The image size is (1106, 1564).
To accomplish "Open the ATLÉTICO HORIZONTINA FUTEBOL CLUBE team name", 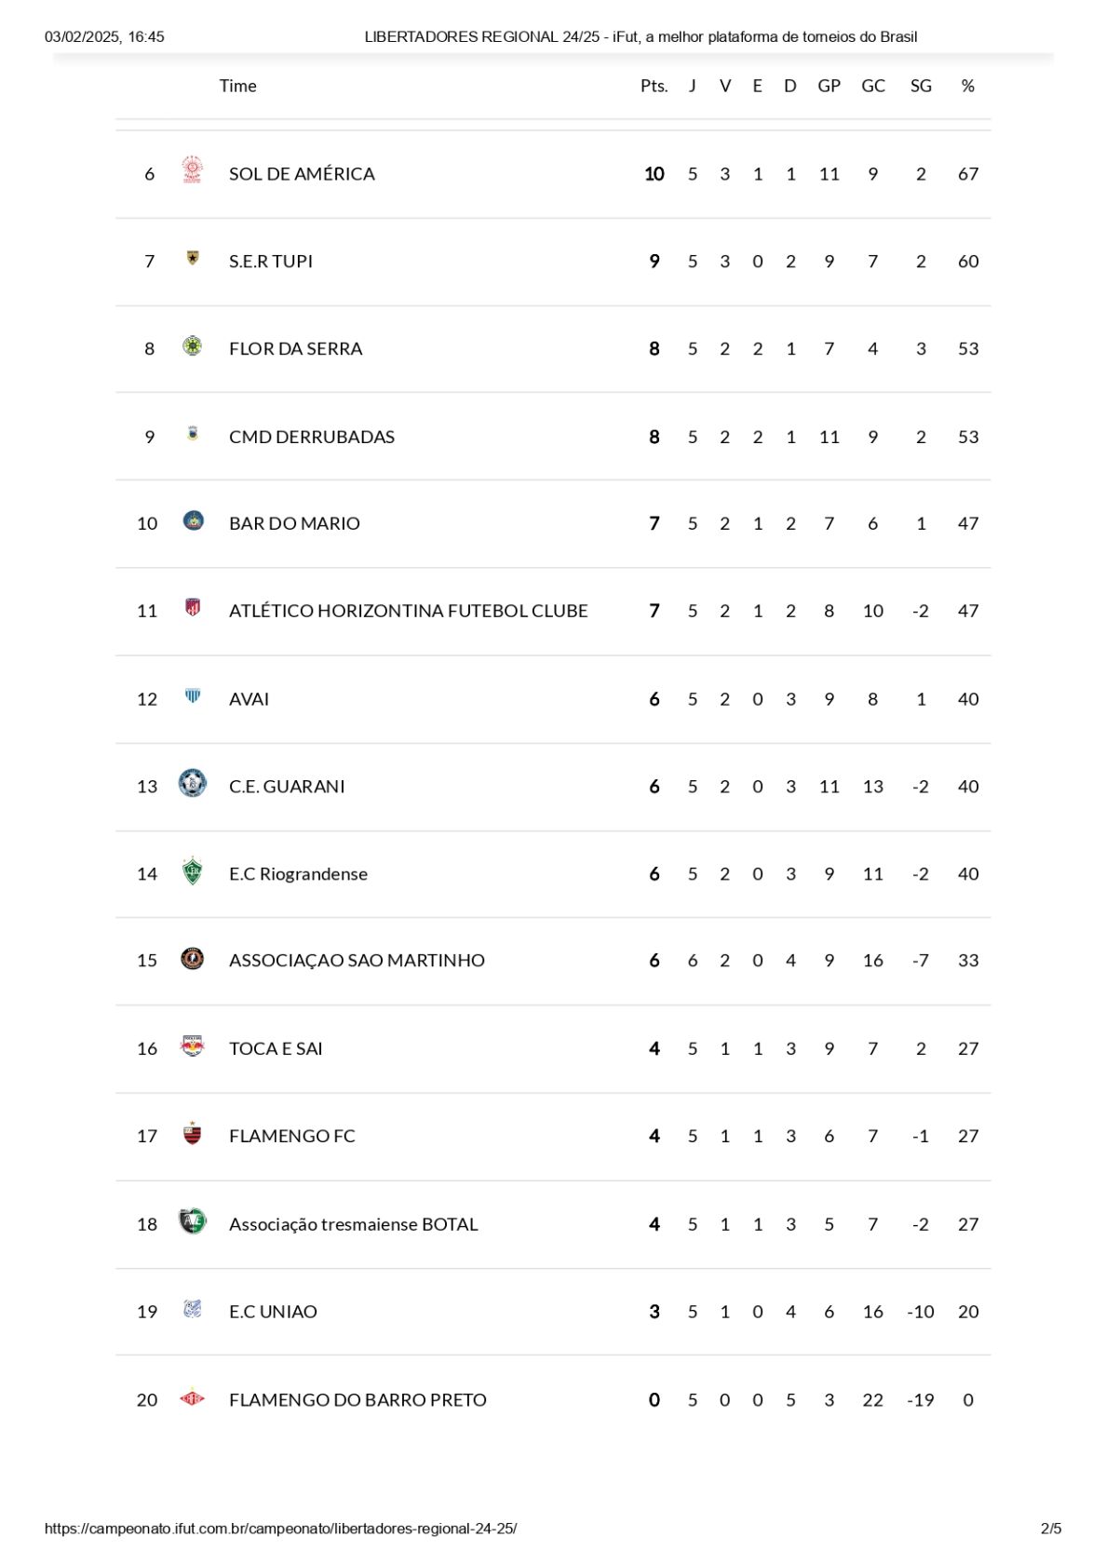I will click(x=409, y=611).
